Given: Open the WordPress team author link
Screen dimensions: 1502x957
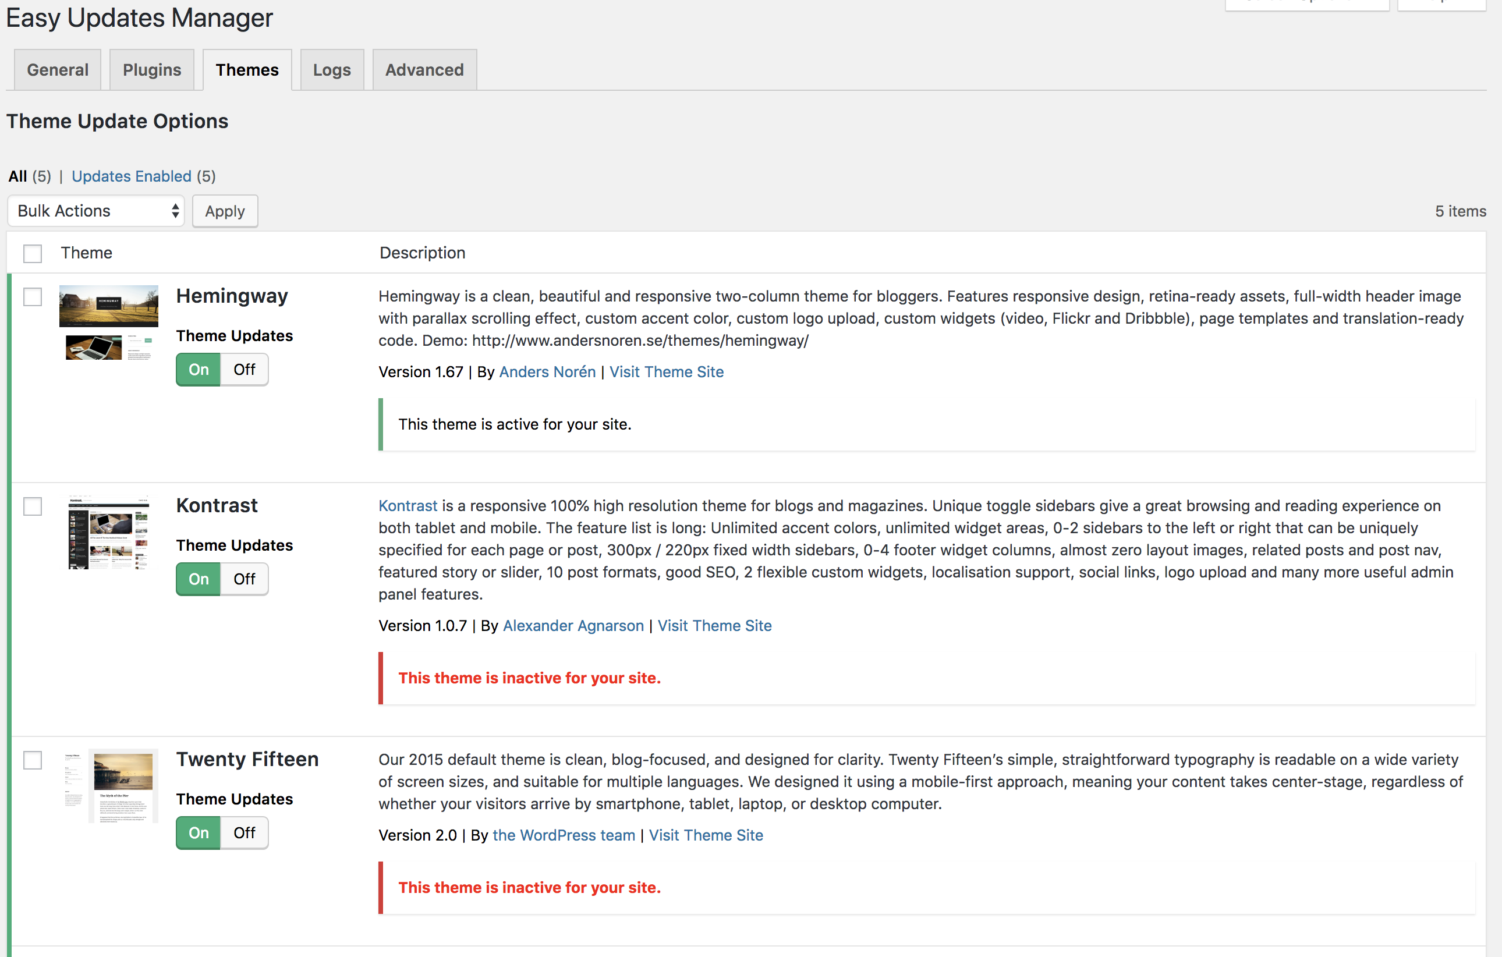Looking at the screenshot, I should point(564,836).
